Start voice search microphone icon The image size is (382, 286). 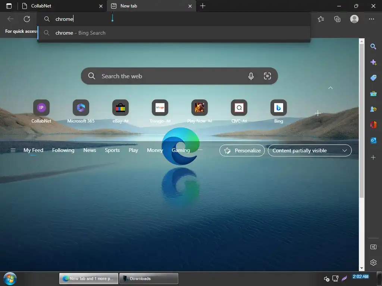pos(251,76)
